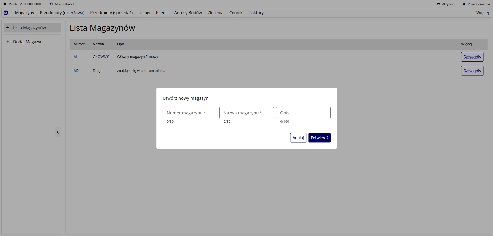
Task: Open the Magazyny menu
Action: pos(24,13)
